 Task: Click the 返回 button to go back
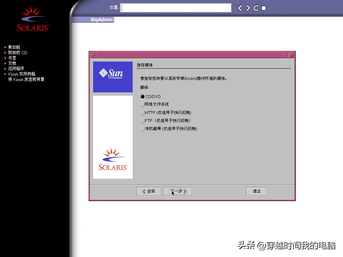pyautogui.click(x=149, y=191)
